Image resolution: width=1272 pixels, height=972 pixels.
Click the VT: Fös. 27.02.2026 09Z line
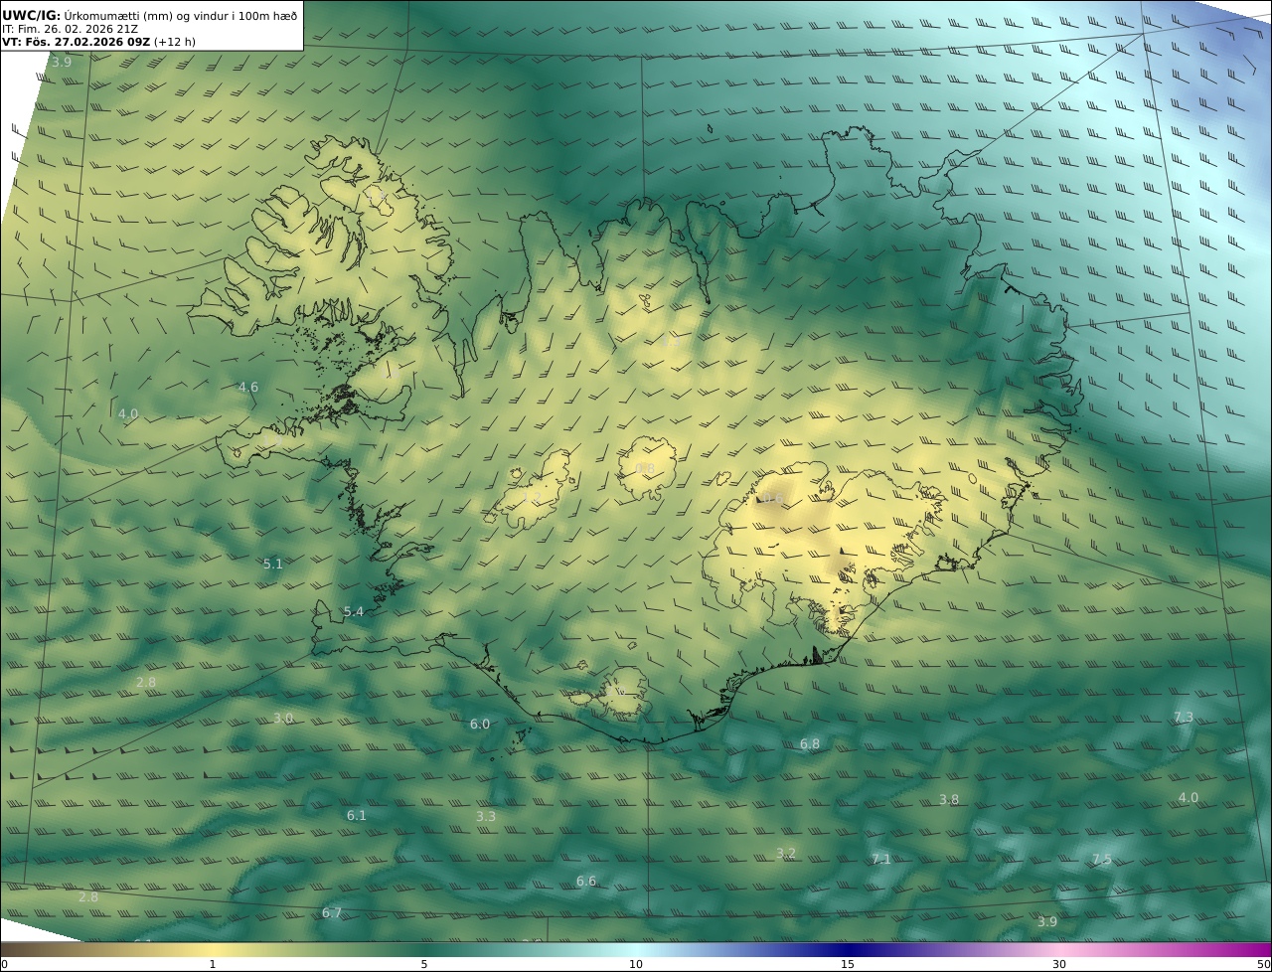pyautogui.click(x=98, y=43)
